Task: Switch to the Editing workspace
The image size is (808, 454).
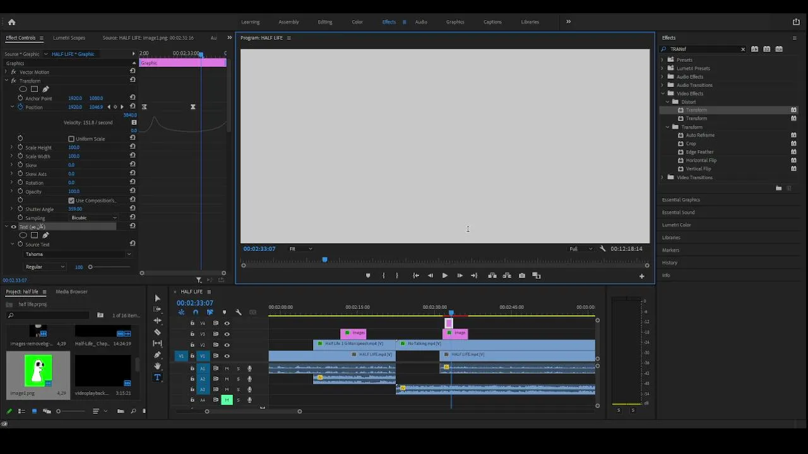Action: coord(325,22)
